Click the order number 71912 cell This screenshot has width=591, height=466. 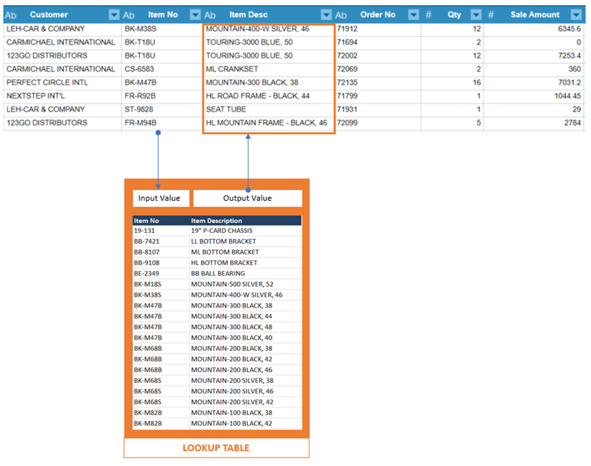coord(378,29)
